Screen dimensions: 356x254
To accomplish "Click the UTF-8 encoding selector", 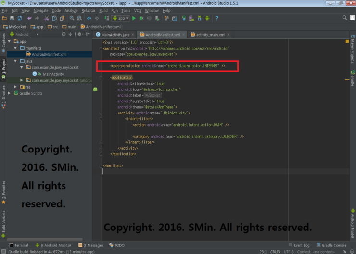I will 289,252.
